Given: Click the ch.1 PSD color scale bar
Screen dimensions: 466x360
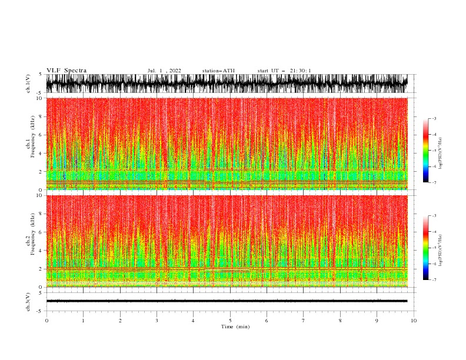Looking at the screenshot, I should tap(425, 150).
